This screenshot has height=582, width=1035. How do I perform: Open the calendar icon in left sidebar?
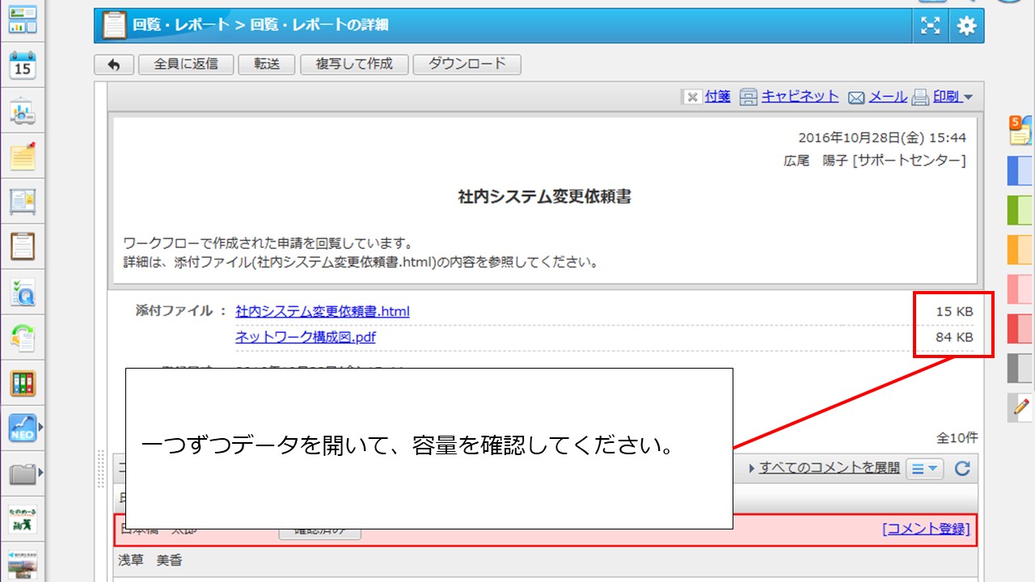pyautogui.click(x=23, y=66)
